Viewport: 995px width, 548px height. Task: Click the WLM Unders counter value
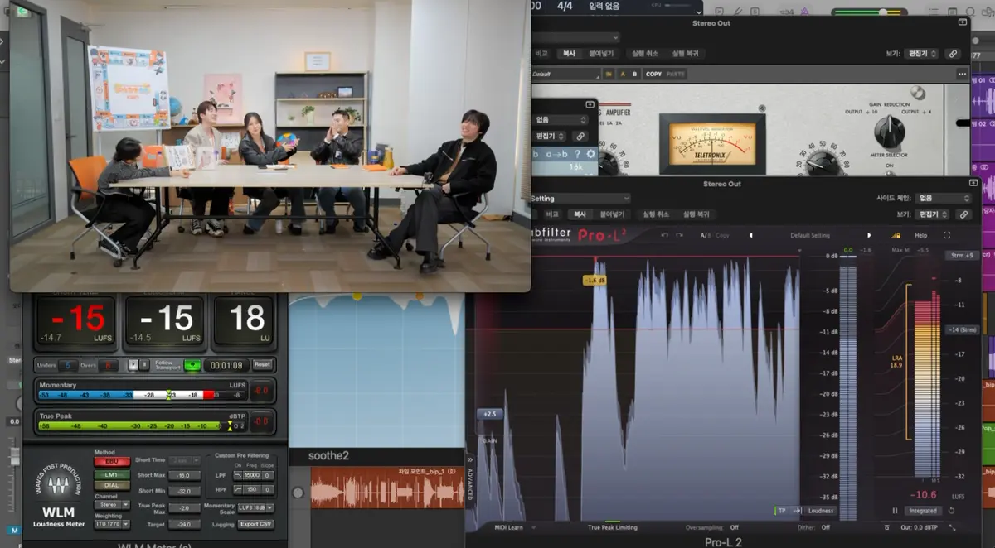pos(67,365)
